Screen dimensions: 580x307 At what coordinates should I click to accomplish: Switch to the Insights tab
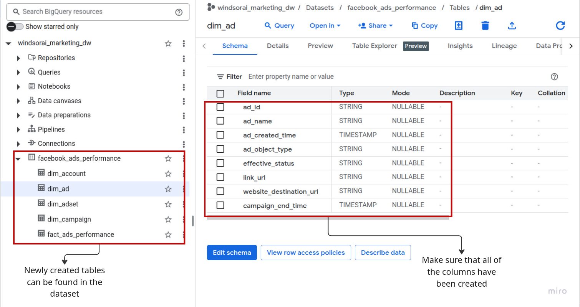tap(460, 46)
